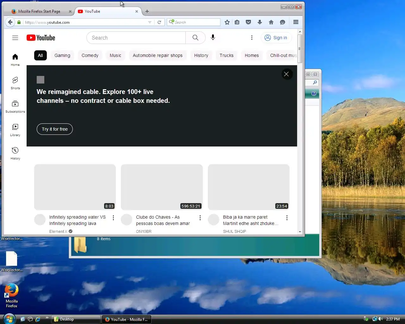Switch to Mozilla Firefox Start Page tab
This screenshot has height=324, width=405.
39,11
